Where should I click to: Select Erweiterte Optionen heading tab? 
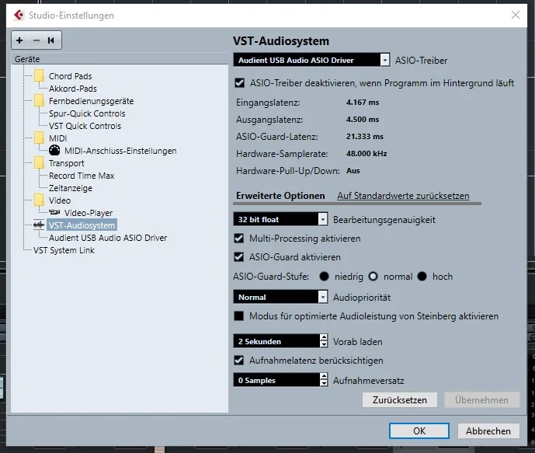coord(280,196)
